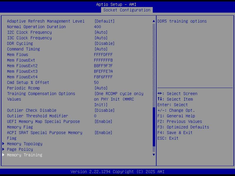Open the One RCOMP cycle only option
The image size is (235, 176).
119,99
